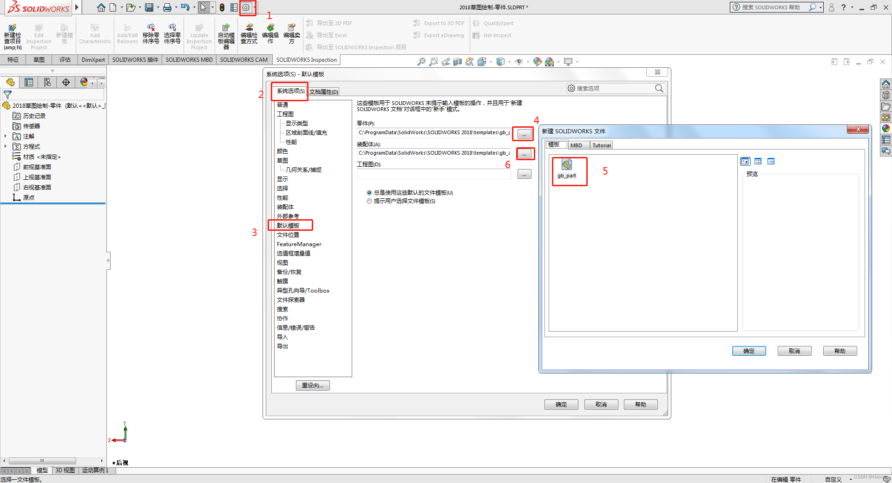Undo with the blue arrow icon
Screen dimensions: 892x483
click(x=185, y=7)
